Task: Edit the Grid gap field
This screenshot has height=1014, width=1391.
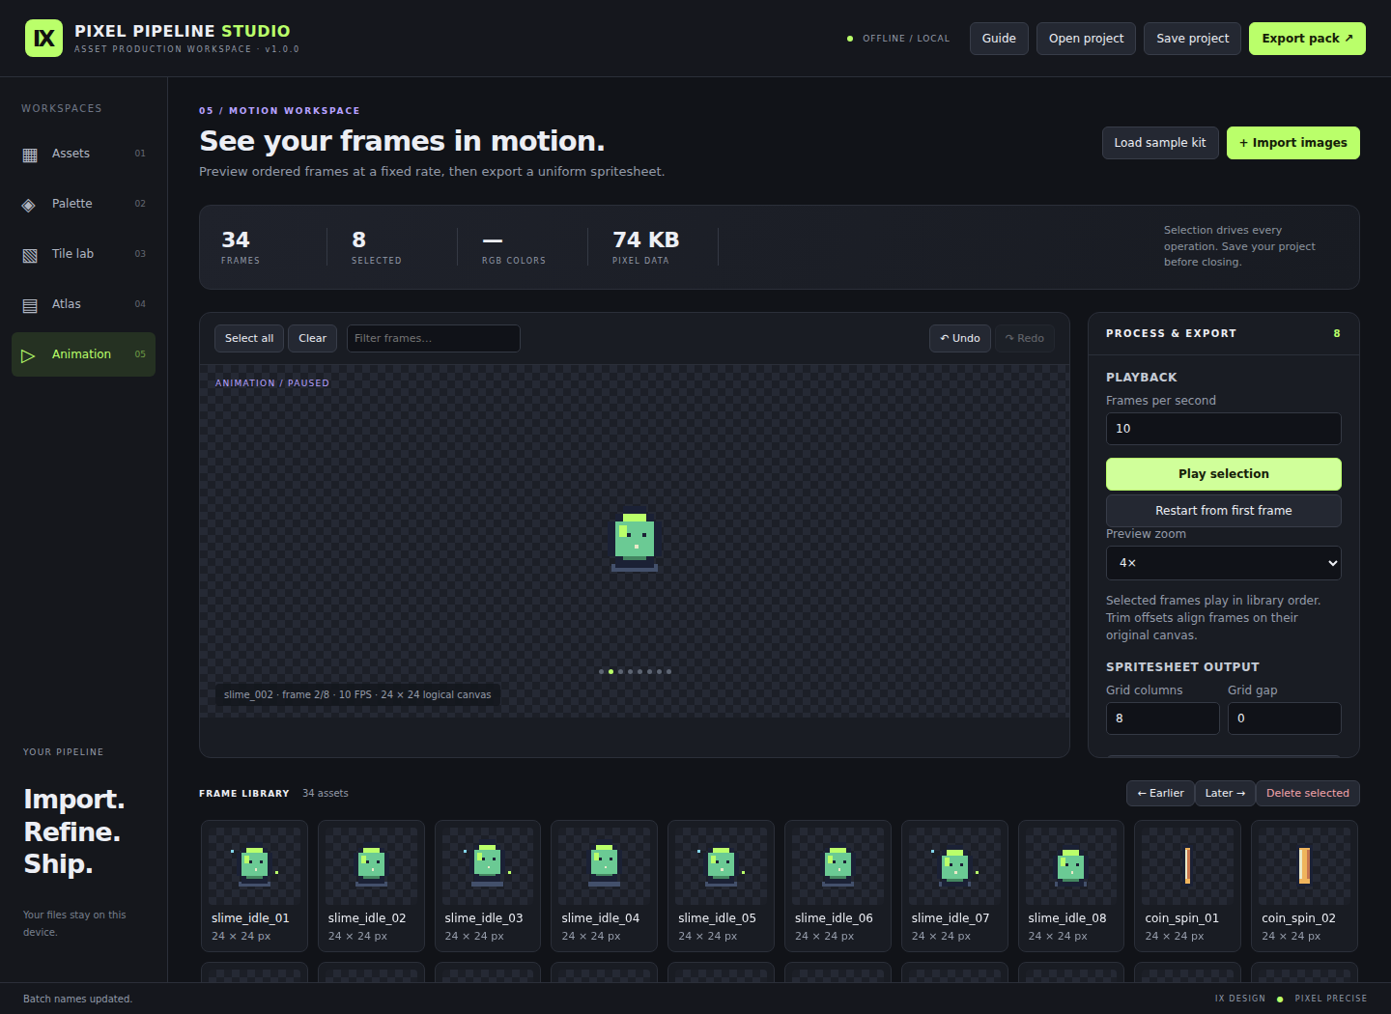Action: point(1284,718)
